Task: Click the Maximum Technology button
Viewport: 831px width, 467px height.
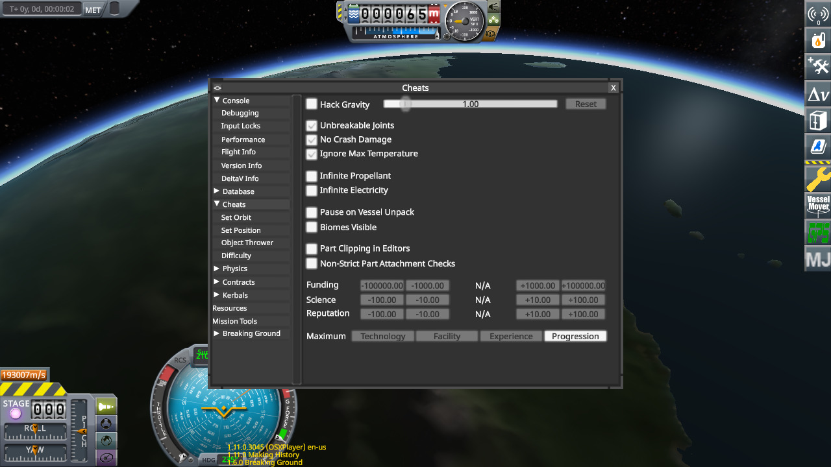Action: tap(383, 336)
